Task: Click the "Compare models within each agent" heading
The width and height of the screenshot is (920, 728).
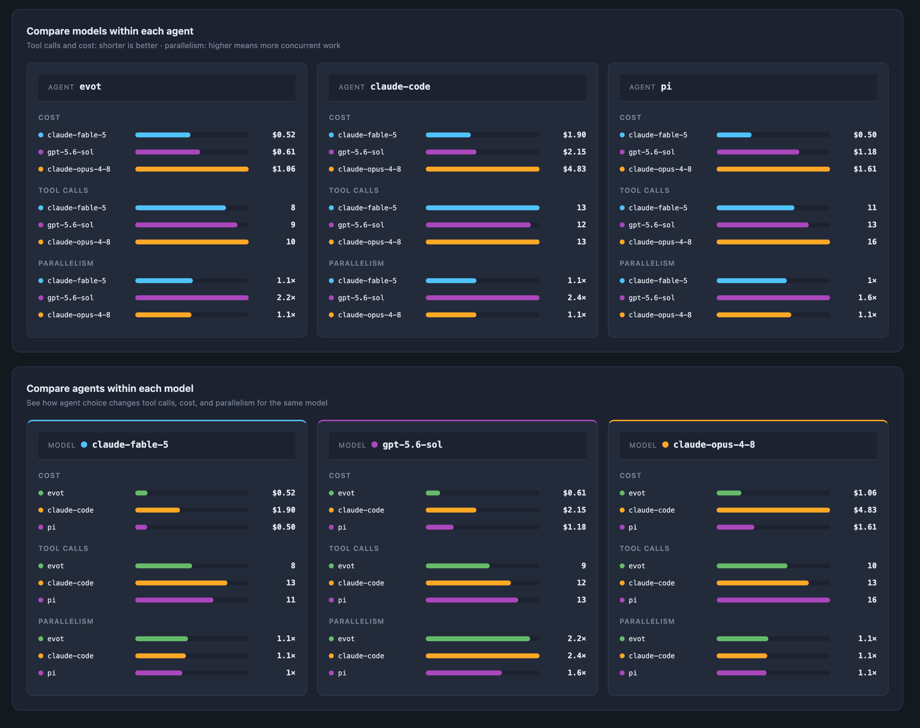Action: 110,31
